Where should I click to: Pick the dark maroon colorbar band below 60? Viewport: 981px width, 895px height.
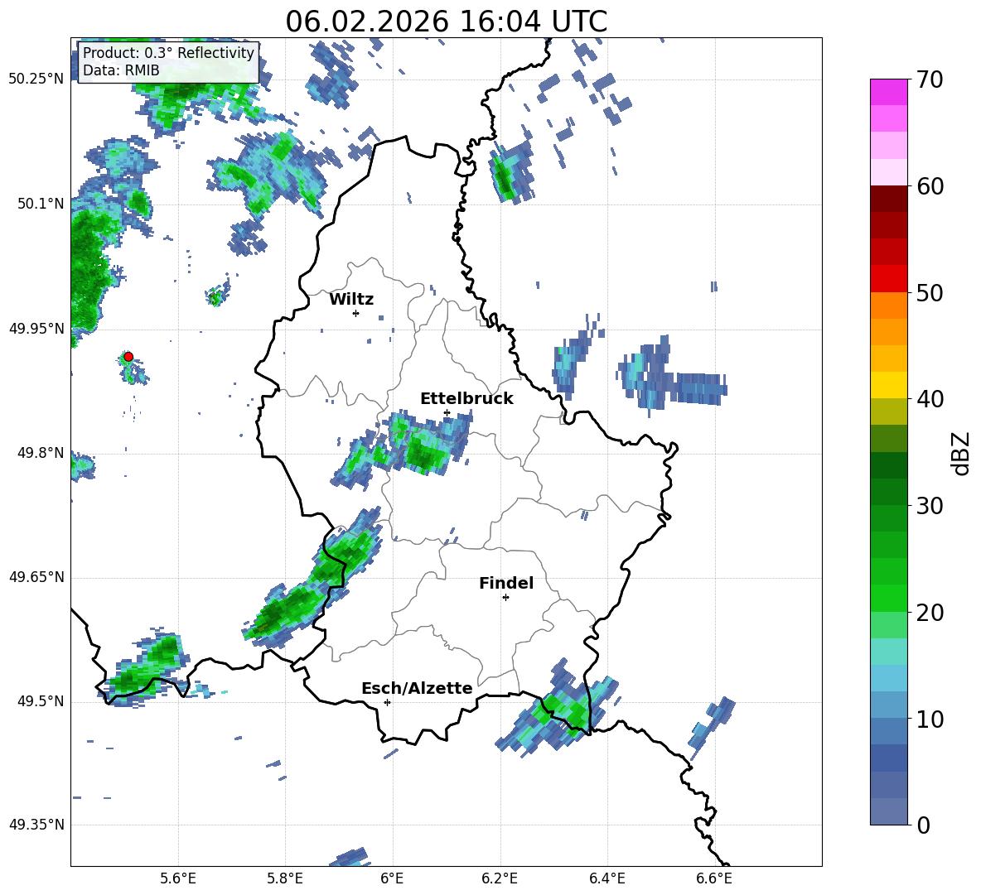(x=888, y=199)
